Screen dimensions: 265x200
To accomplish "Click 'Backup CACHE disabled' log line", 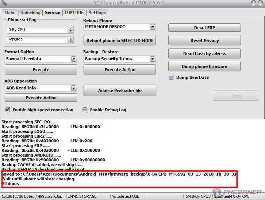I will point(42,165).
